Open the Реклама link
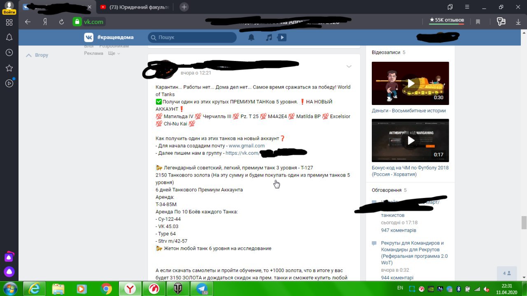 [93, 53]
